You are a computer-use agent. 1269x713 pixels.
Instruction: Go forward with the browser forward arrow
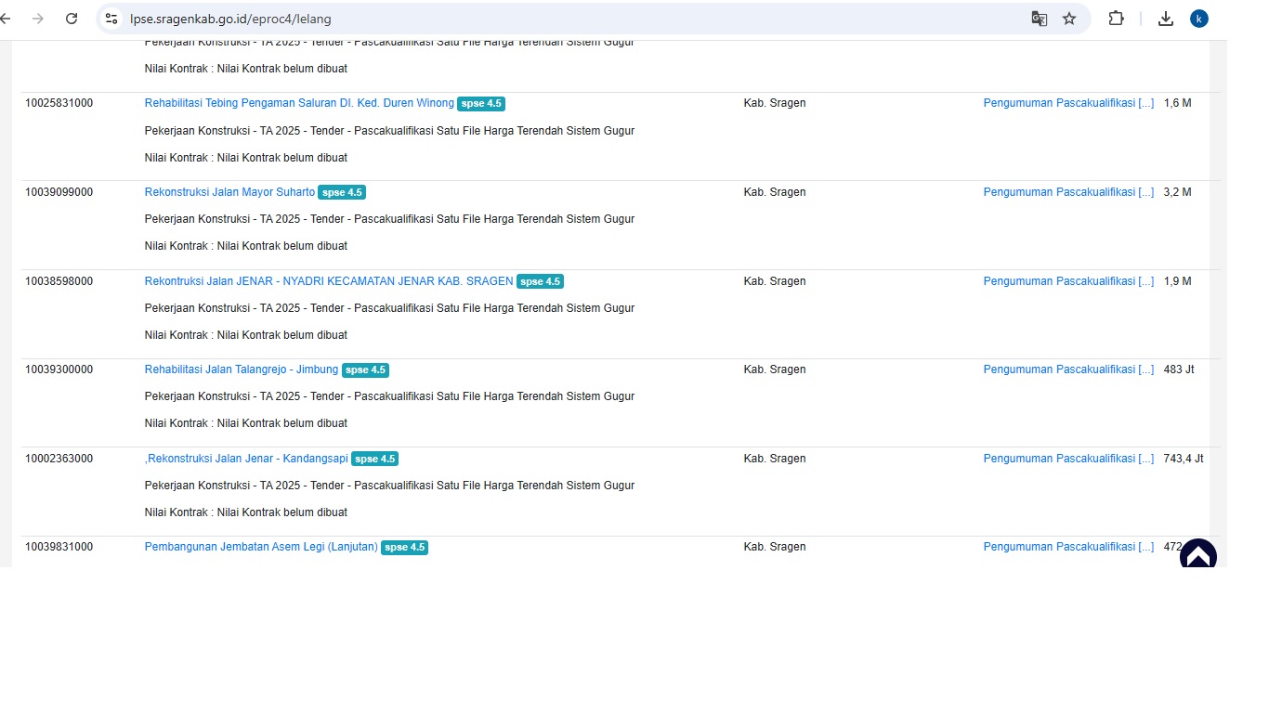(x=38, y=19)
